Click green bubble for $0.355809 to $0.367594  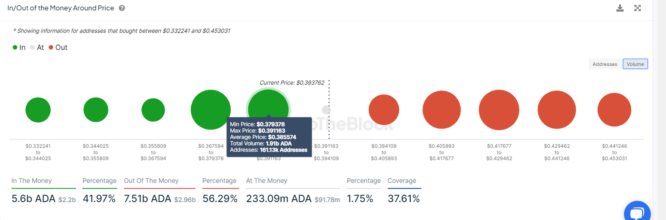click(x=153, y=110)
